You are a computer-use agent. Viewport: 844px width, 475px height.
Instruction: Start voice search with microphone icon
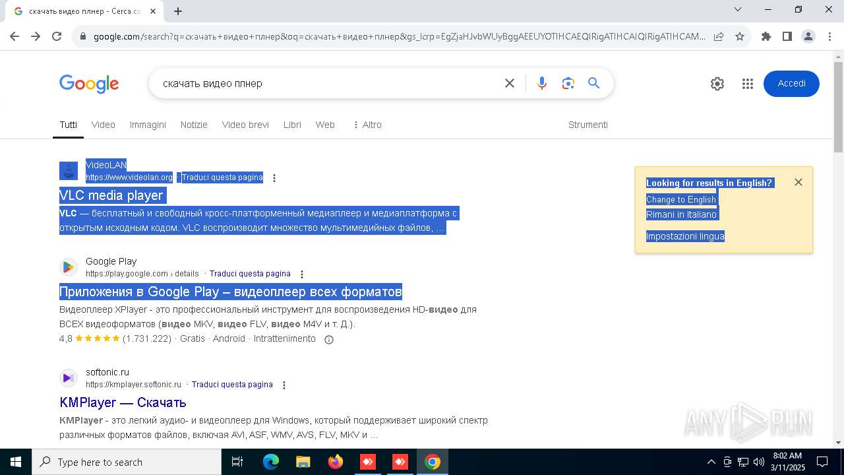tap(542, 83)
